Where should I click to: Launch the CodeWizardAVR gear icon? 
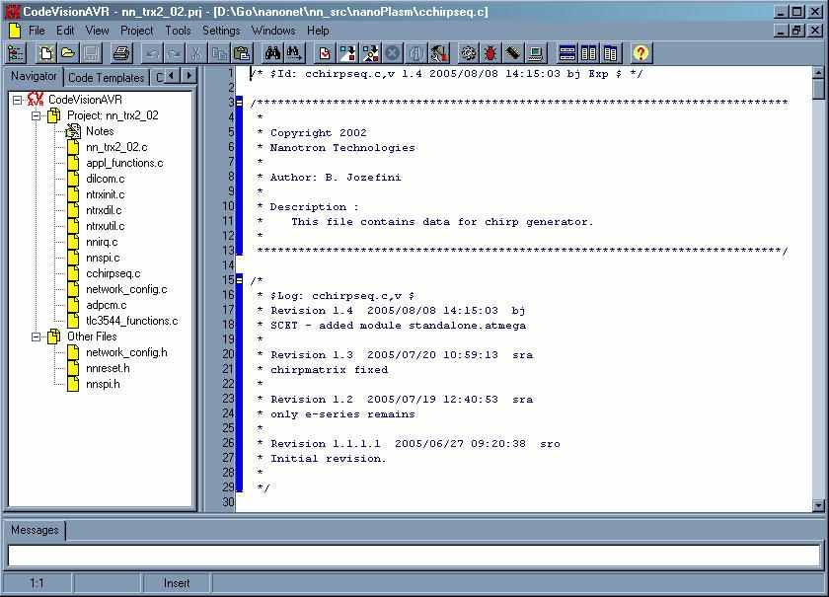coord(469,53)
